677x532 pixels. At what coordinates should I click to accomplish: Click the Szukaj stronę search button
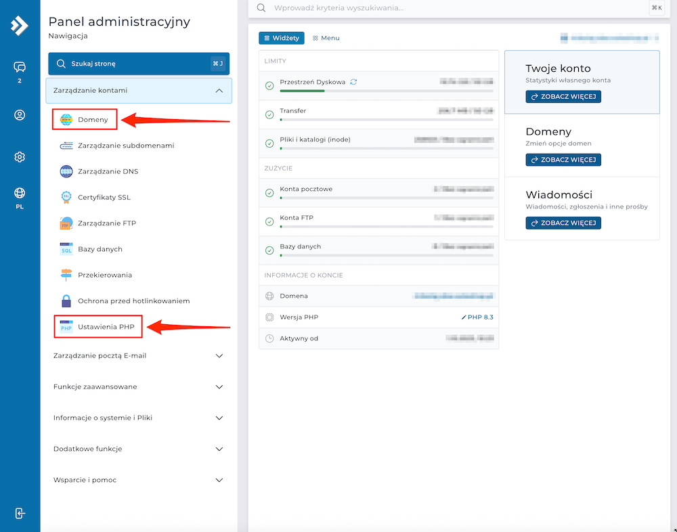click(139, 64)
